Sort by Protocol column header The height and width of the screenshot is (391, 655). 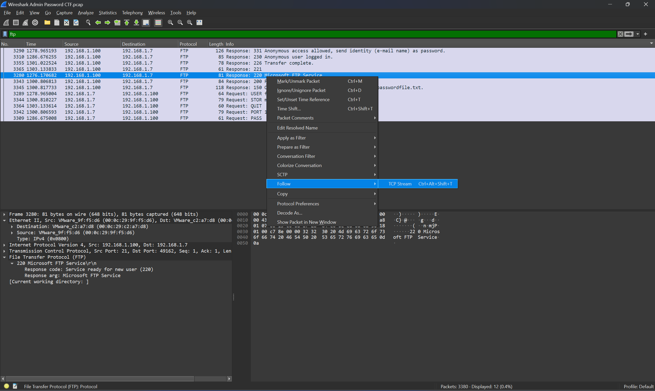click(193, 44)
